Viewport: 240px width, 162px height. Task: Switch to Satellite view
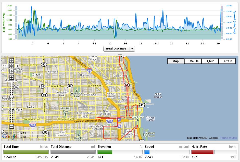[x=193, y=61]
